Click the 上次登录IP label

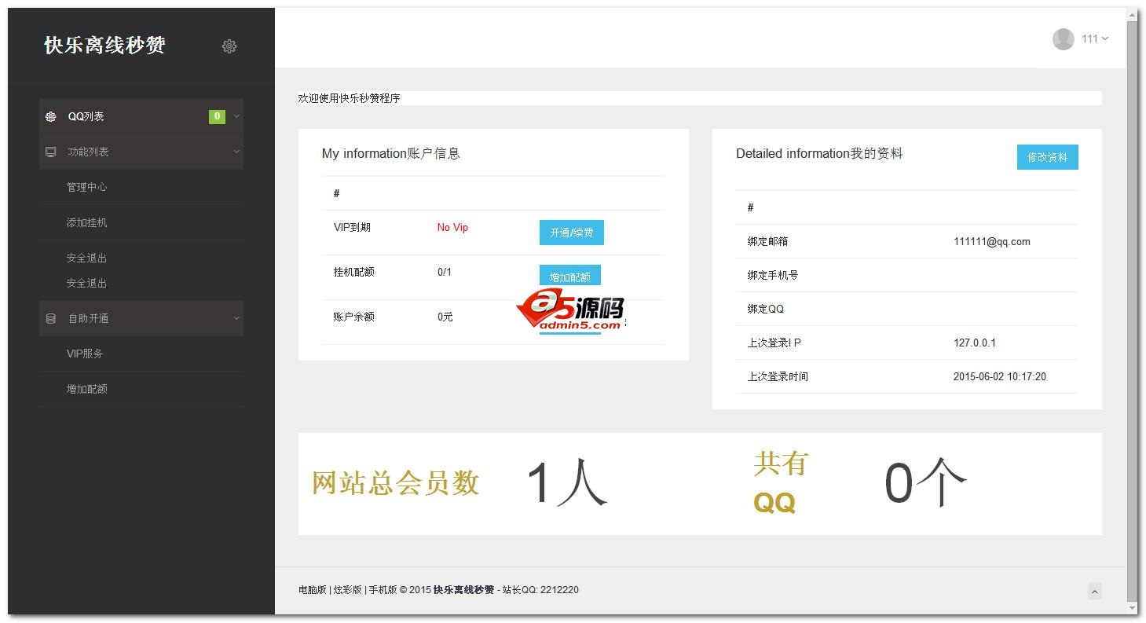pos(774,343)
